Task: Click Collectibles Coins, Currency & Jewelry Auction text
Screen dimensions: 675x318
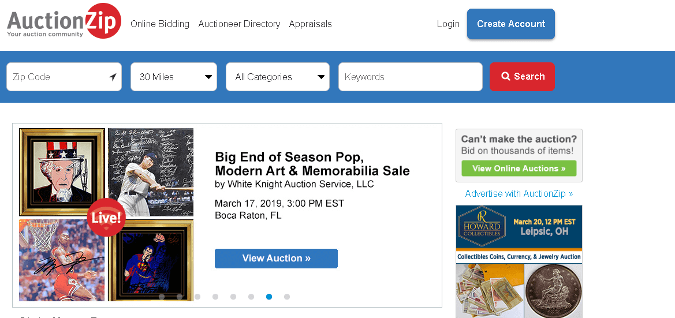Action: pos(519,257)
